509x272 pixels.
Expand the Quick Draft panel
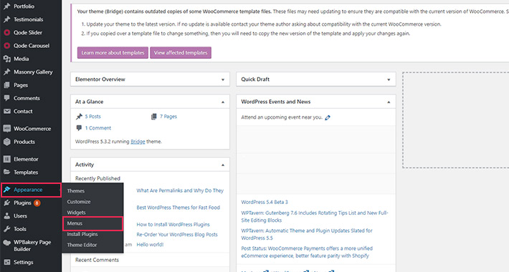click(x=389, y=79)
